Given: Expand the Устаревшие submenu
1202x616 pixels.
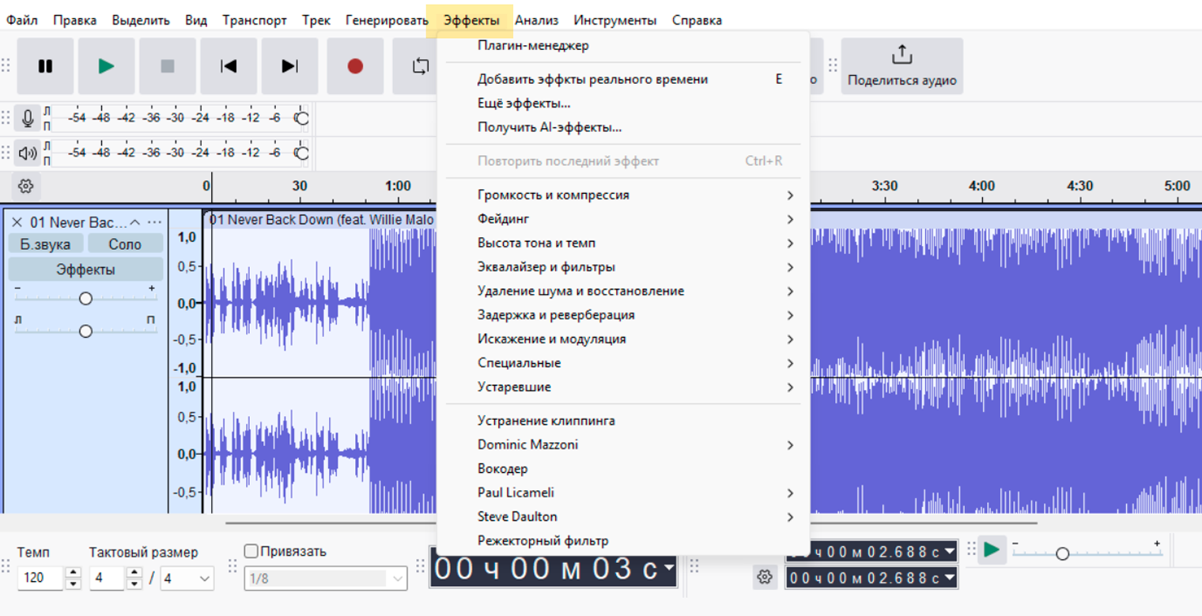Looking at the screenshot, I should pyautogui.click(x=623, y=387).
